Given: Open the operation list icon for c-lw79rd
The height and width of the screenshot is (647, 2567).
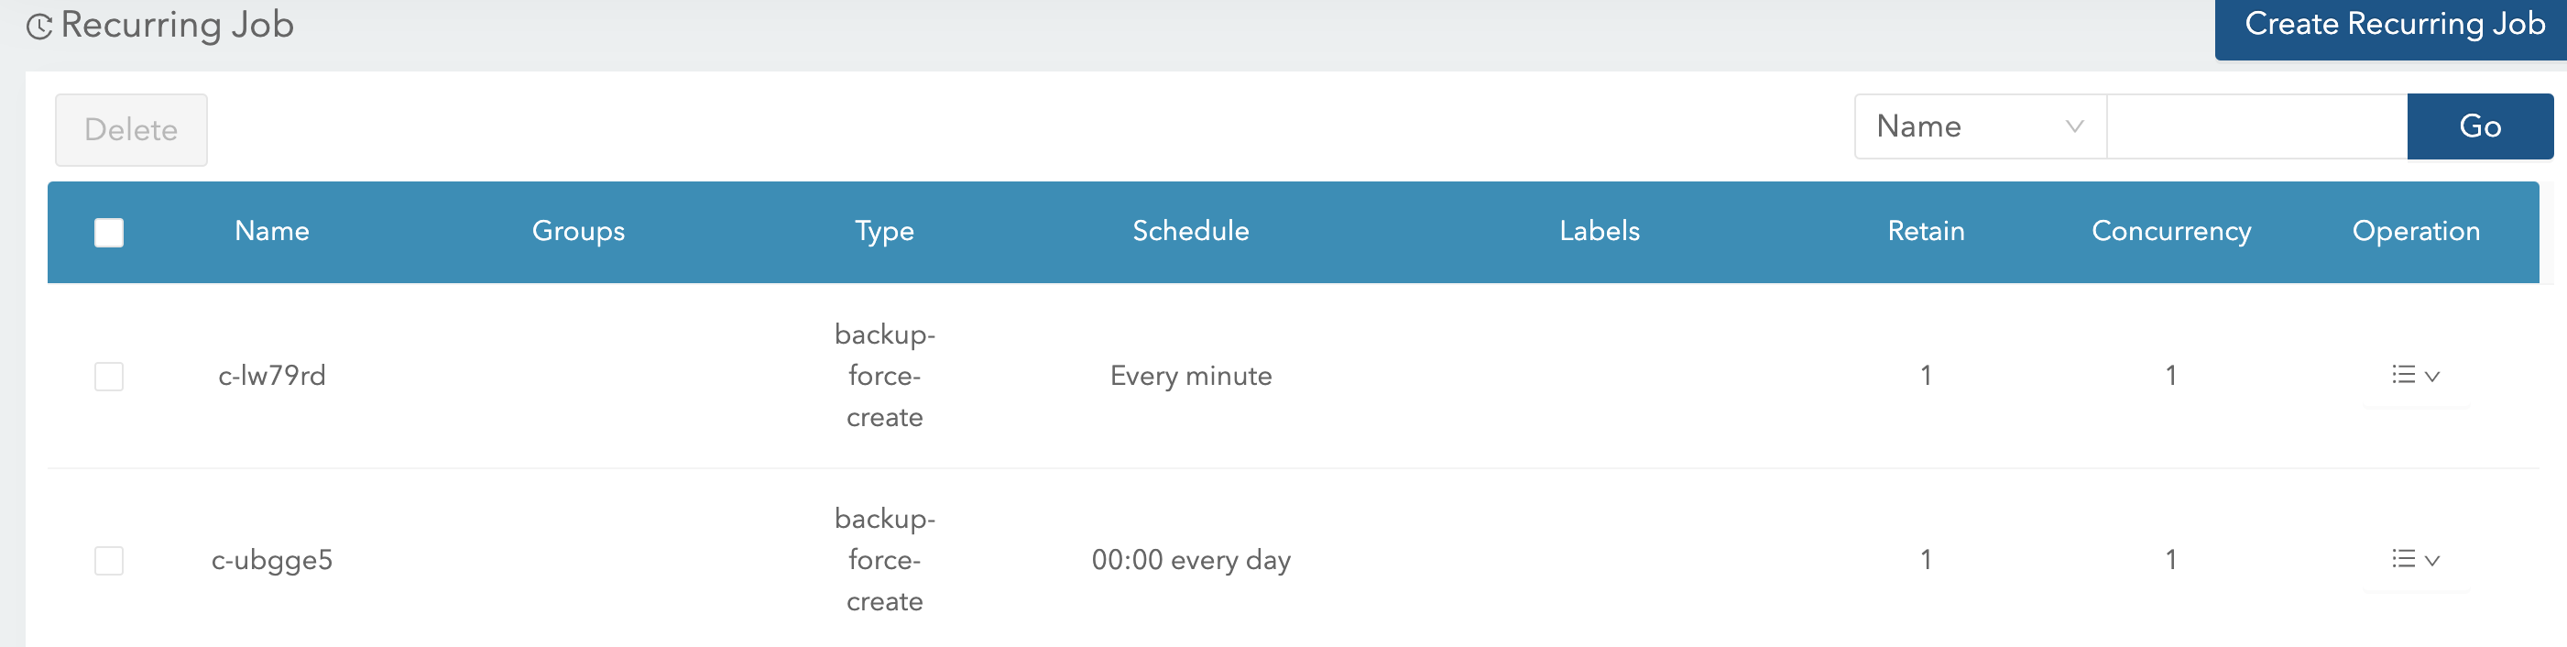Looking at the screenshot, I should (x=2405, y=376).
